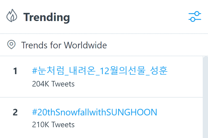Screen dimensions: 208x138
Task: Click the rank number 2
Action: 15,112
